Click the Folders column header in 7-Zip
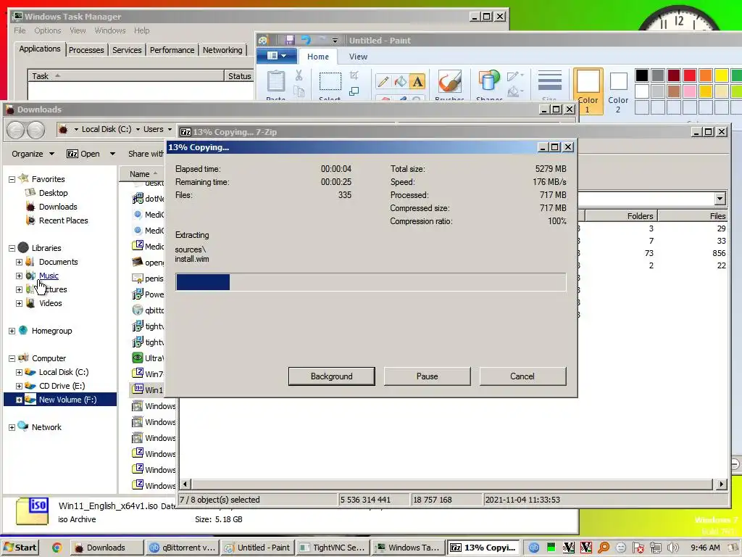 [x=620, y=216]
